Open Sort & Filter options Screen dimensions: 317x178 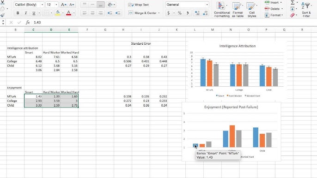tap(306, 9)
